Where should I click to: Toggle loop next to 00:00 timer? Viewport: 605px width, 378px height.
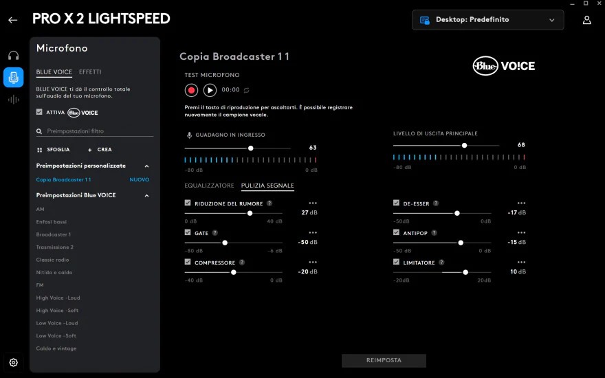[247, 90]
